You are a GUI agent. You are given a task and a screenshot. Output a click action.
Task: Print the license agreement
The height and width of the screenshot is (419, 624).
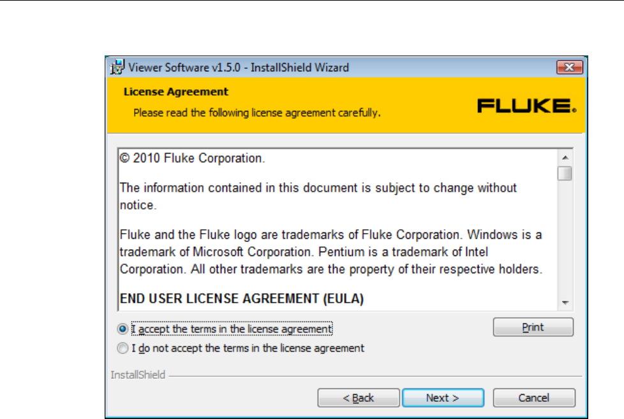533,327
